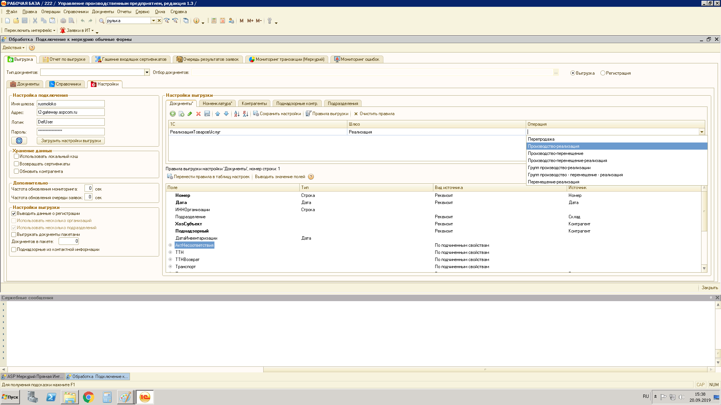Image resolution: width=721 pixels, height=405 pixels.
Task: Move the row up with the blue arrow
Action: pyautogui.click(x=217, y=114)
